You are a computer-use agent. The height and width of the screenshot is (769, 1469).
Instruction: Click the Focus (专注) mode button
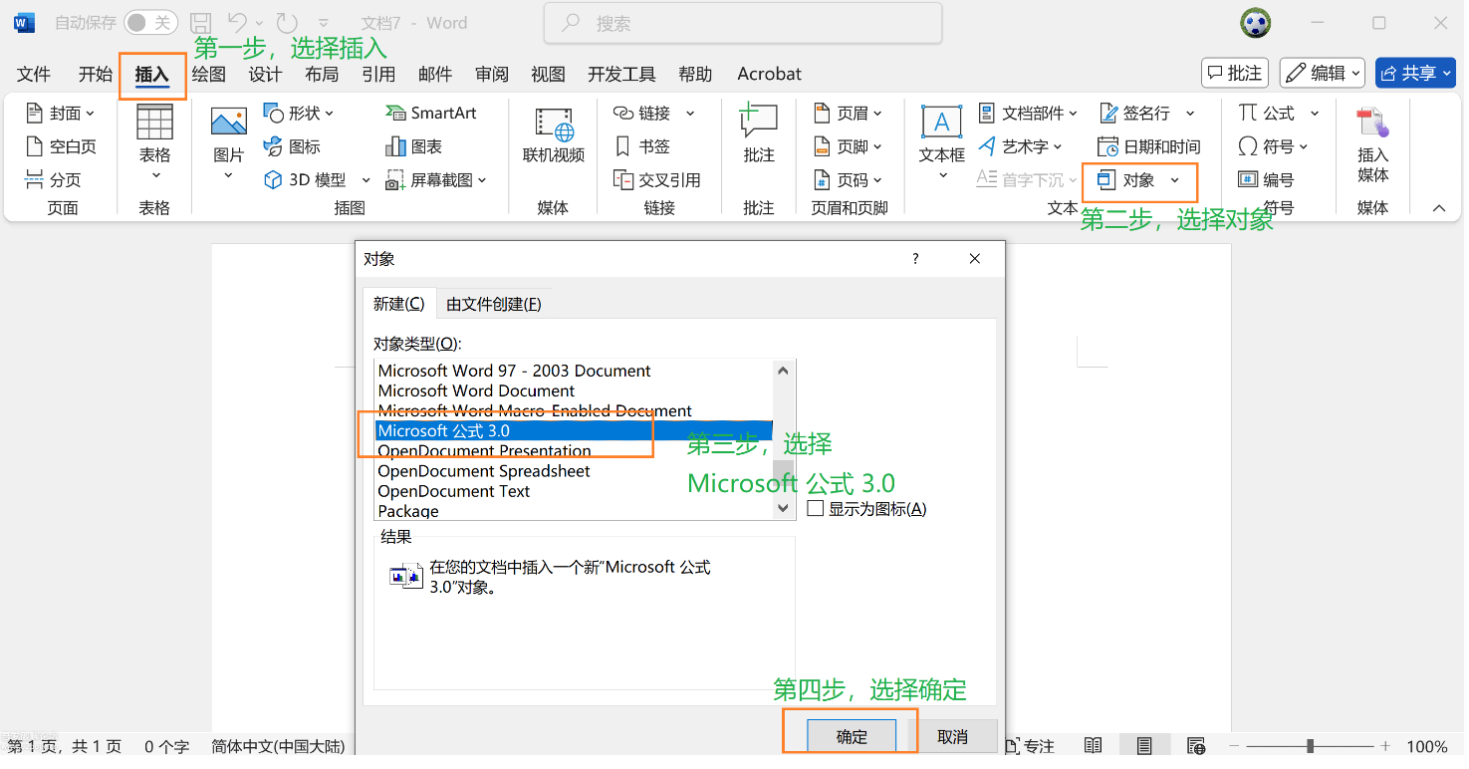tap(1030, 746)
